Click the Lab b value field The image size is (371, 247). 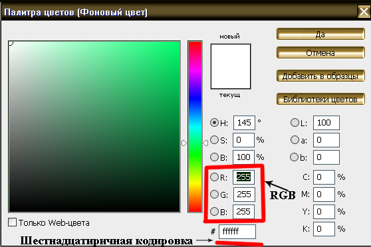click(326, 157)
